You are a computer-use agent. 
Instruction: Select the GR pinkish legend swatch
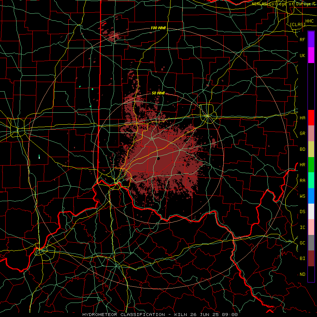click(311, 133)
